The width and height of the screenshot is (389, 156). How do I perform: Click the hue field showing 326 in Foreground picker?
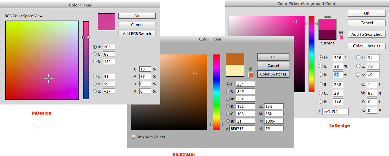(x=338, y=58)
